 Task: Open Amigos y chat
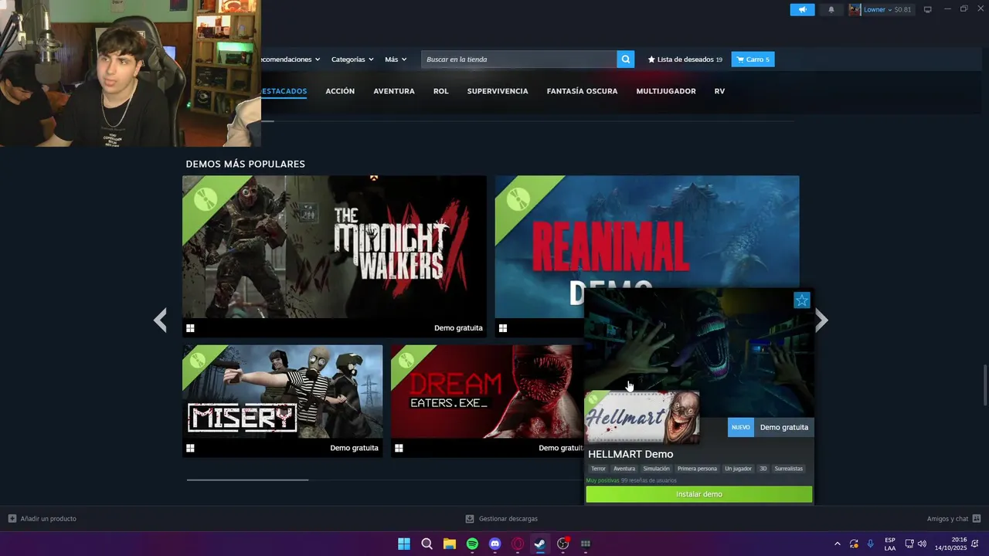(x=953, y=519)
